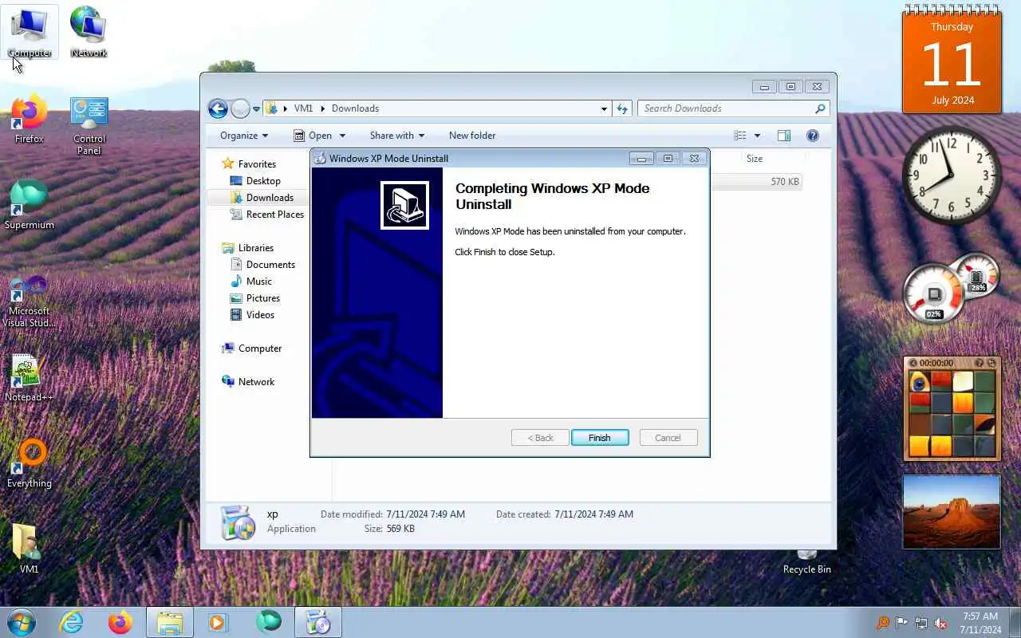
Task: Click the Downloads breadcrumb in address bar
Action: tap(355, 108)
